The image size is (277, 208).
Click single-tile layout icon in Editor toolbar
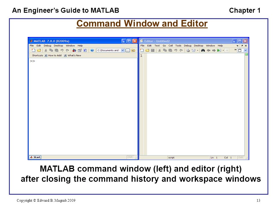240,50
